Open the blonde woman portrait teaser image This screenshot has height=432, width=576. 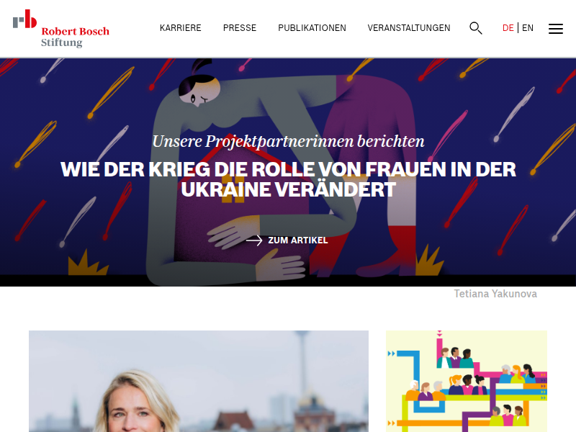tap(199, 382)
